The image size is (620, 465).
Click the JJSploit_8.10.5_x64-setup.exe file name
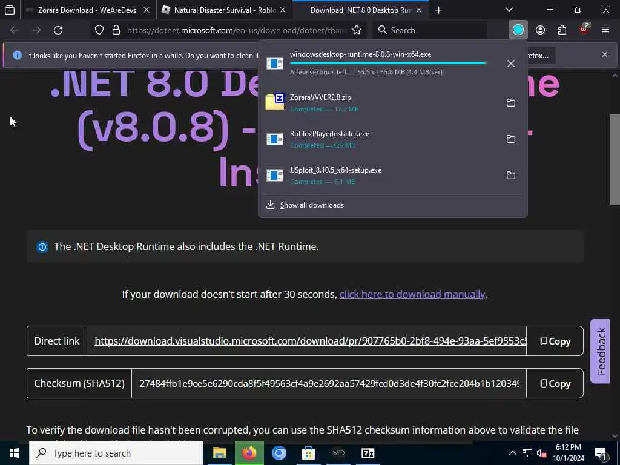(x=335, y=170)
